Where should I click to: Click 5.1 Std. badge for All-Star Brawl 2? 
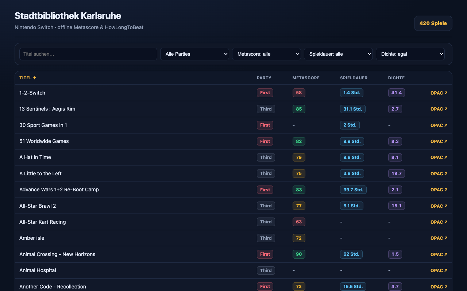tap(351, 206)
